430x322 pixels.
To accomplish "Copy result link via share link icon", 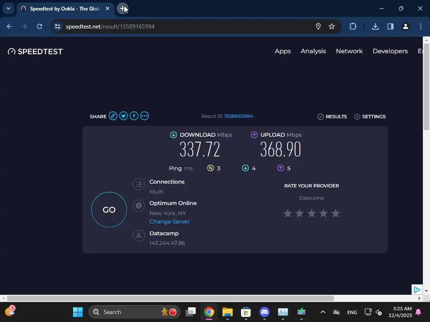I will [x=113, y=116].
